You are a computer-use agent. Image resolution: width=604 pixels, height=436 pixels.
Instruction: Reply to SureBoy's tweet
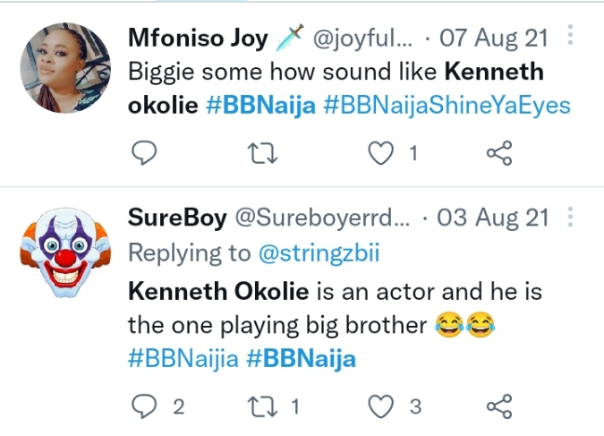[144, 406]
